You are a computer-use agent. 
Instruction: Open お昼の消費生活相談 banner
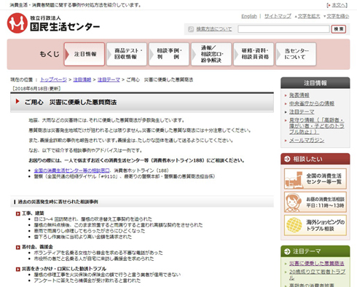point(315,202)
